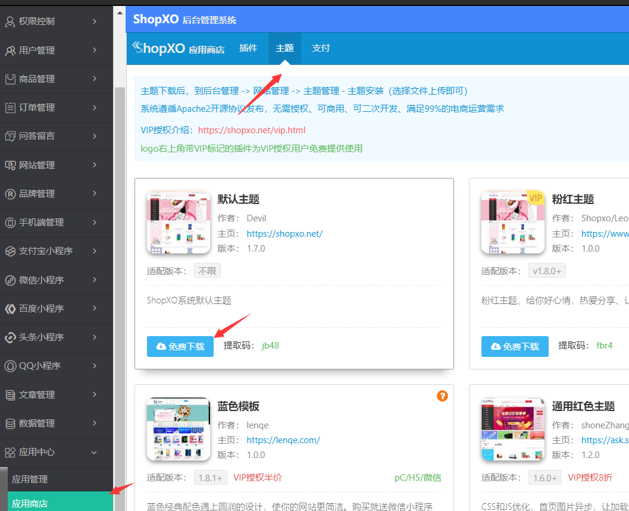The height and width of the screenshot is (511, 629).
Task: Click the sidebar scrollbar up arrow
Action: click(x=120, y=13)
